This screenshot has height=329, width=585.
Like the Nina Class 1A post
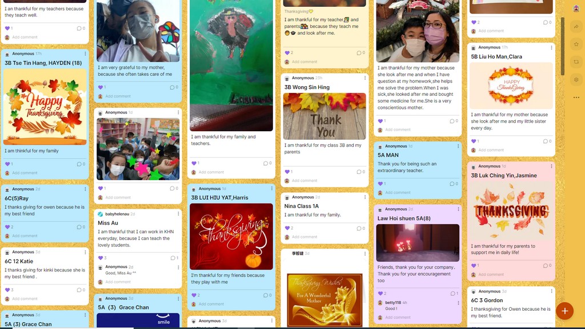(x=287, y=228)
